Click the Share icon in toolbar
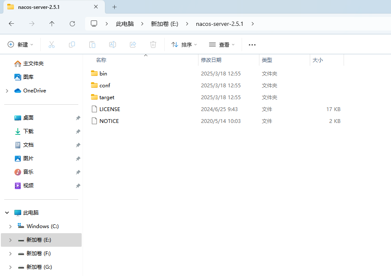Viewport: 391px width, 276px height. [133, 45]
